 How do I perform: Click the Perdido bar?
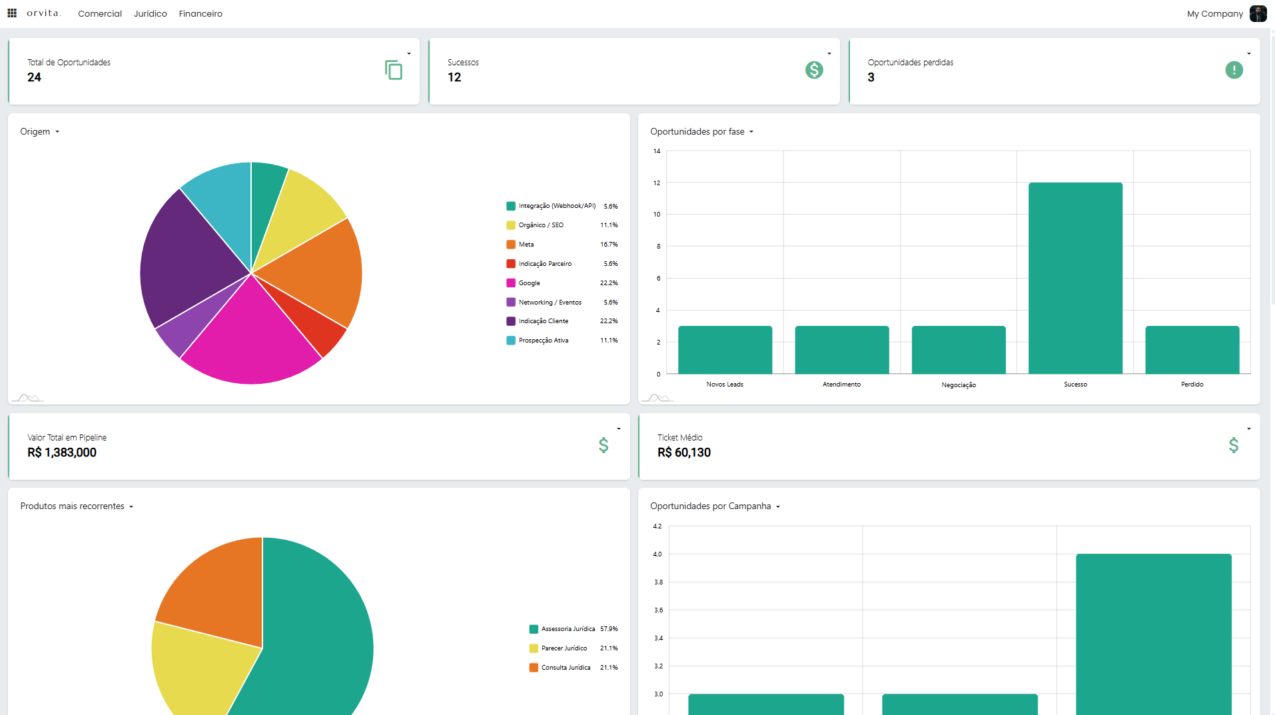point(1192,350)
